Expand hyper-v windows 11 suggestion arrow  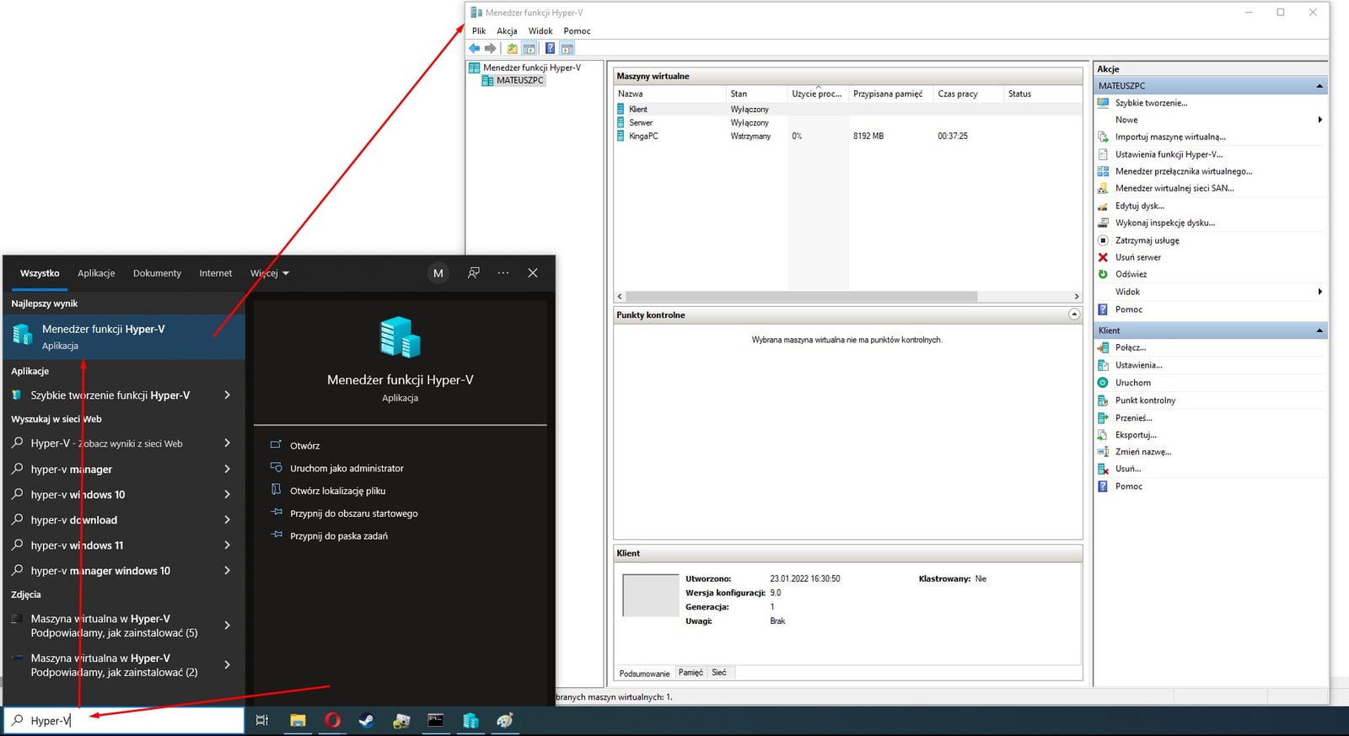point(227,545)
